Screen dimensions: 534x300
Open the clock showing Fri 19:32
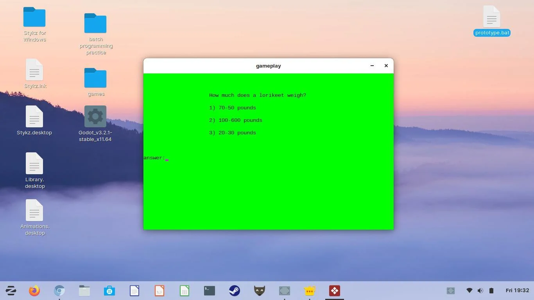pyautogui.click(x=517, y=291)
